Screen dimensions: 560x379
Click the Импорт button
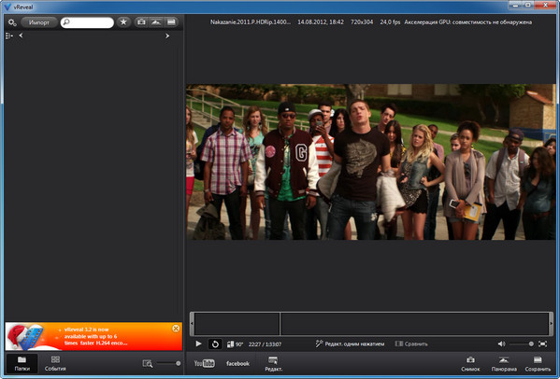(39, 22)
